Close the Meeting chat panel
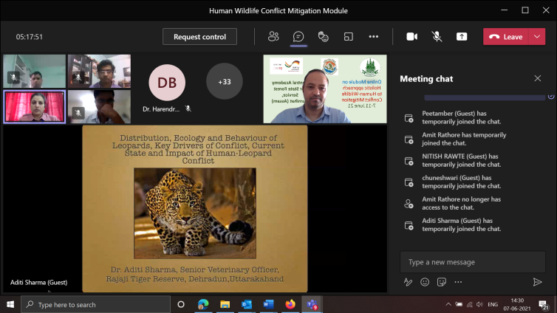The image size is (557, 313). [537, 78]
